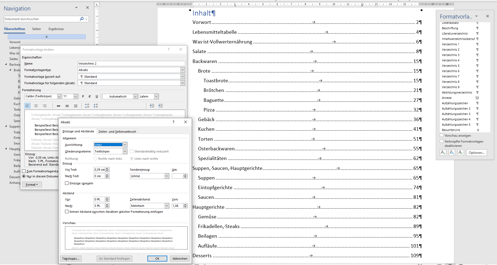Collapse the Backwaren heading in Navigation
The image size is (497, 265).
[x=6, y=64]
